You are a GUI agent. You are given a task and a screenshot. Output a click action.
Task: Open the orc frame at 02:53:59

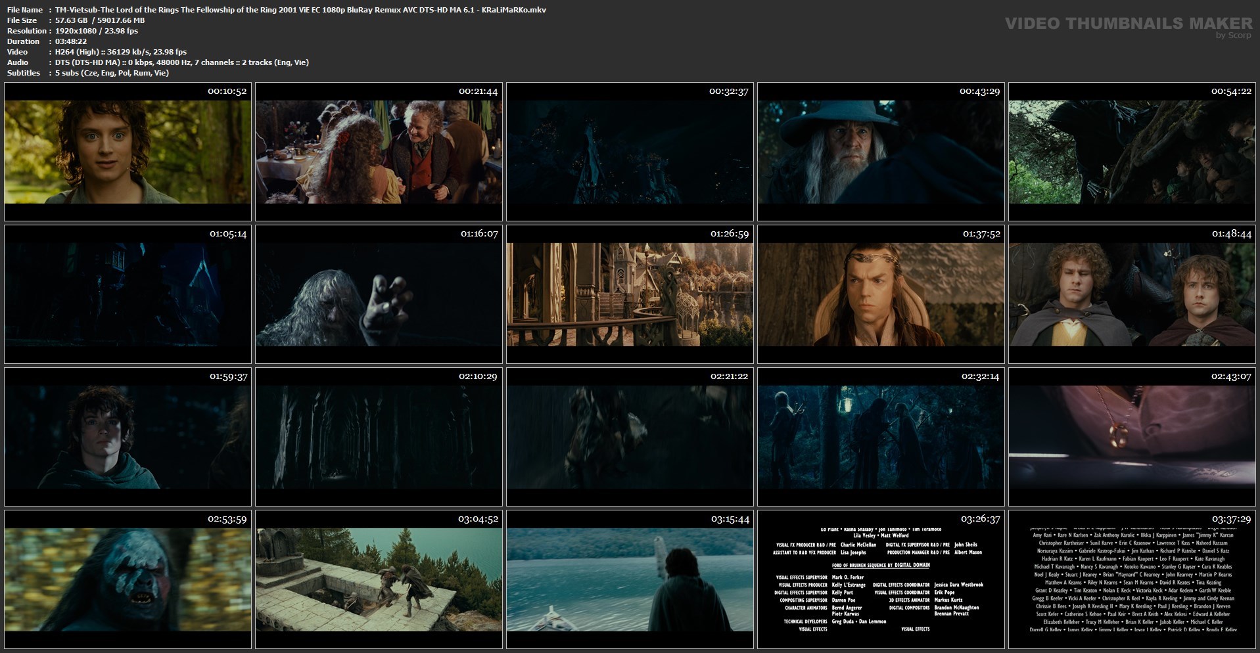click(128, 579)
